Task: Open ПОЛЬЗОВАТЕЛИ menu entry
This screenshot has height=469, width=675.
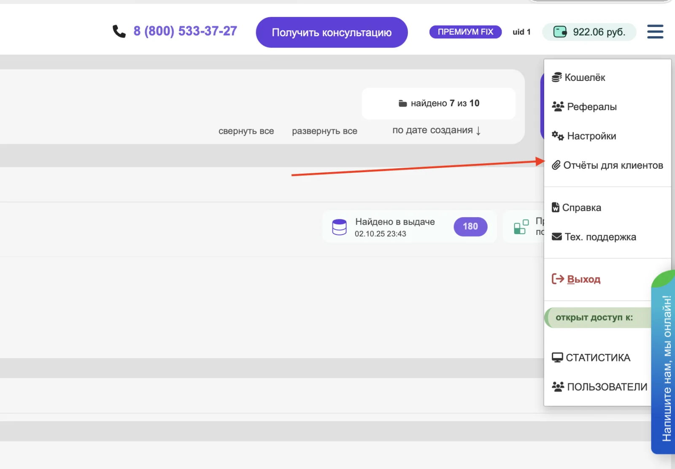Action: 599,387
